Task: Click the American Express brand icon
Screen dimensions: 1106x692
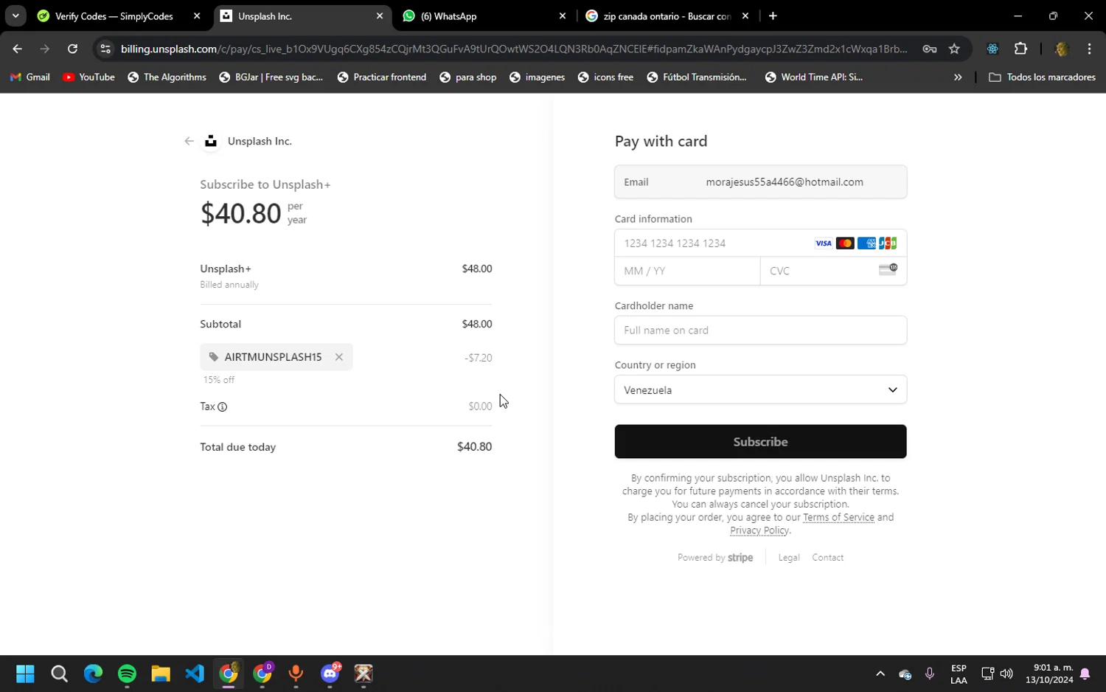Action: pos(866,243)
